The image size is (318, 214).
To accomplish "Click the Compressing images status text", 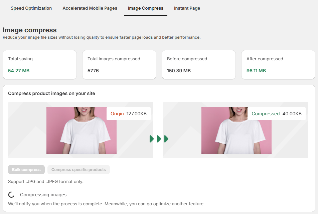I will (45, 195).
